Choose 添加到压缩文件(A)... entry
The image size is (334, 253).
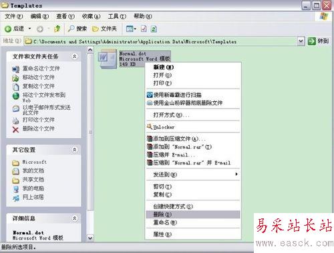coord(193,139)
